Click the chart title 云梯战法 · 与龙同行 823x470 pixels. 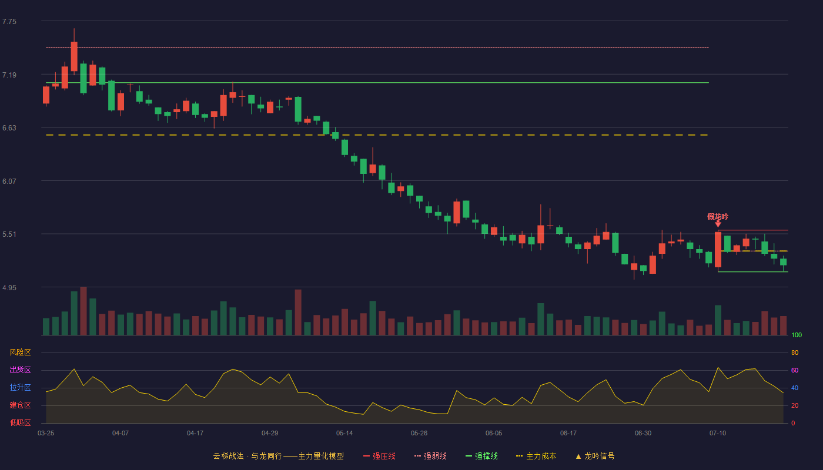click(247, 456)
